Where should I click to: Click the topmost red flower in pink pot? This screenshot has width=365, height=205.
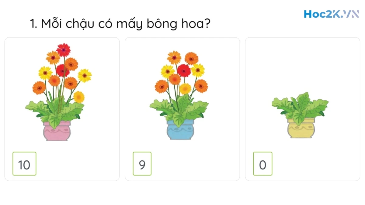tap(63, 50)
